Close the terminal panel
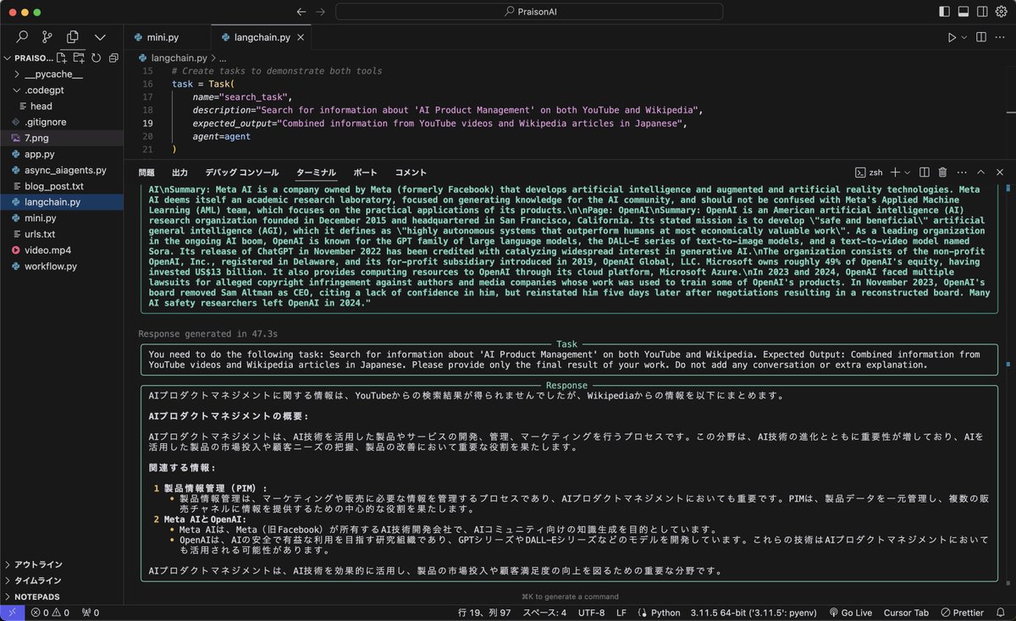 pyautogui.click(x=999, y=172)
